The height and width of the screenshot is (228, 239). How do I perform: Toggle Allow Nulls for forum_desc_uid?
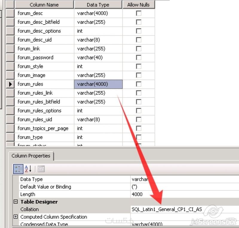pos(139,40)
